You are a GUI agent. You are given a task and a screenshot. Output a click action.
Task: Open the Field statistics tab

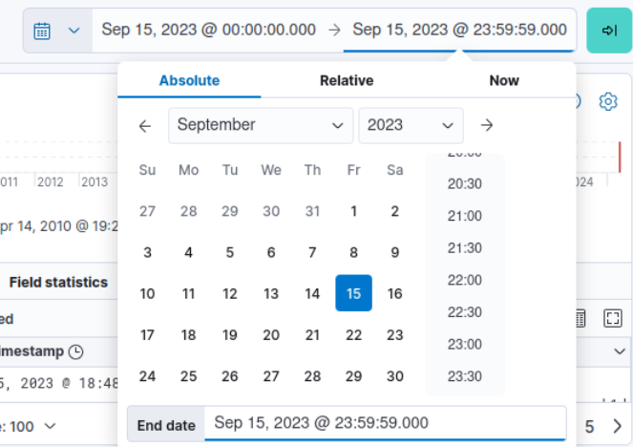point(58,283)
